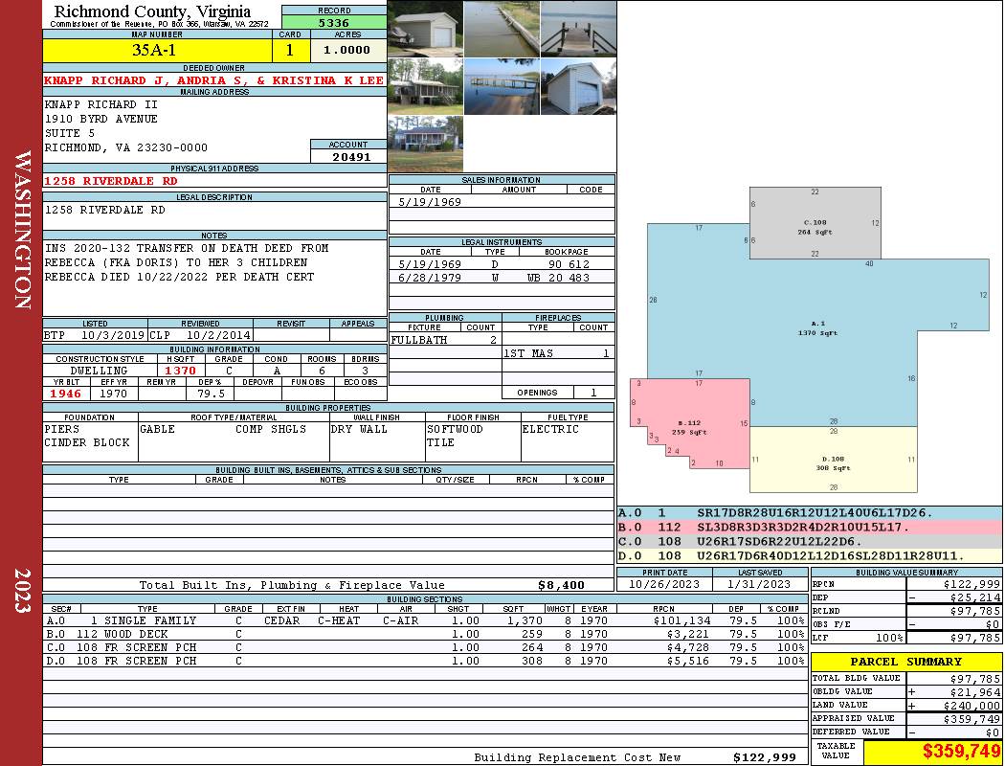The width and height of the screenshot is (1005, 766).
Task: Click the PARCEL SUMMARY header
Action: tap(905, 662)
